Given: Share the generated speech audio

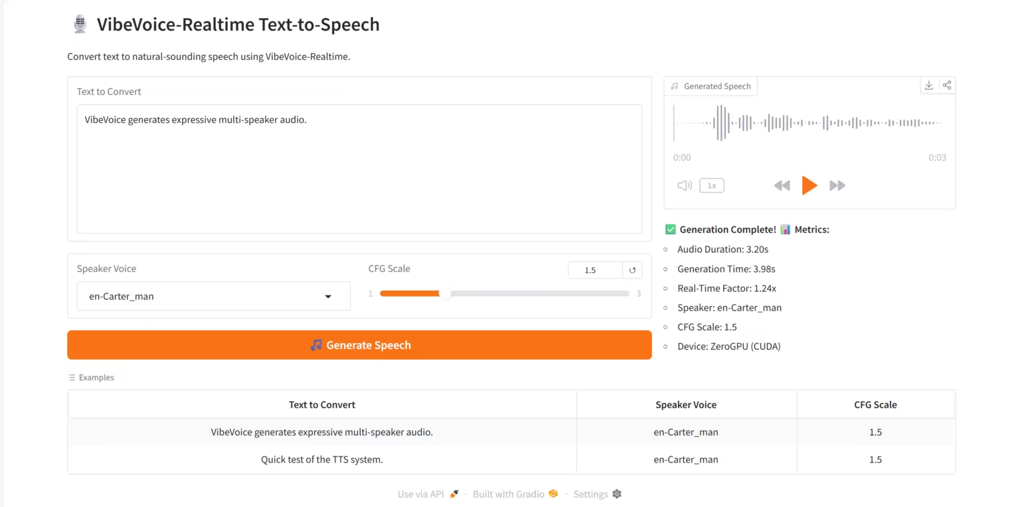Looking at the screenshot, I should click(x=947, y=86).
